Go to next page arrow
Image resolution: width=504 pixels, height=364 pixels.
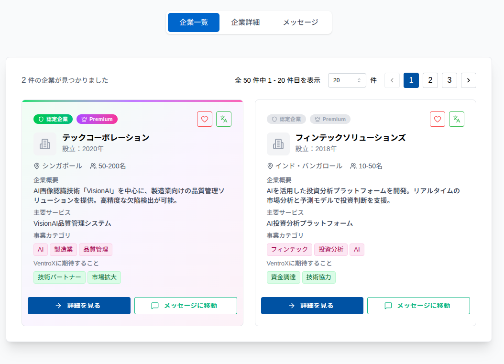pyautogui.click(x=469, y=80)
